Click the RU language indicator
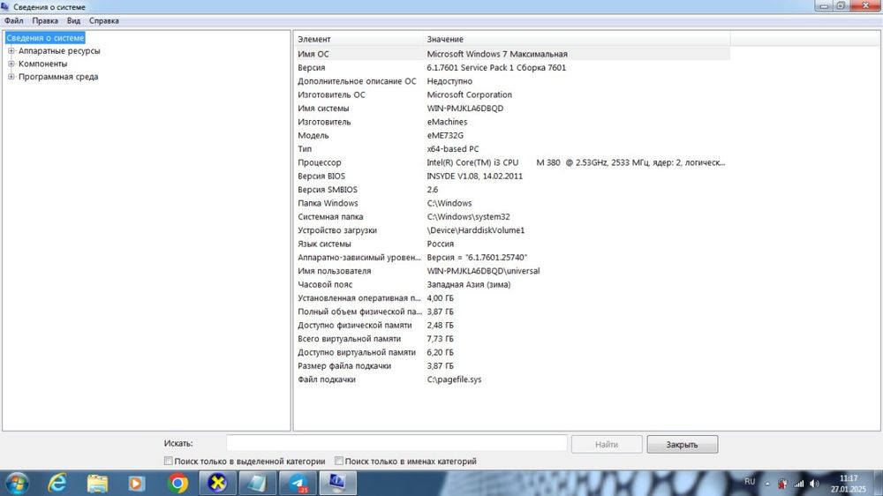This screenshot has width=883, height=496. point(750,482)
